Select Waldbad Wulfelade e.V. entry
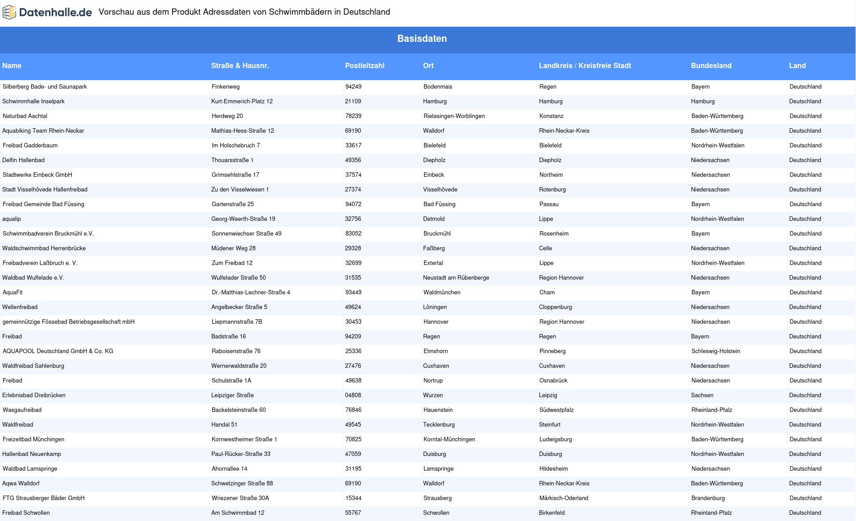Image resolution: width=856 pixels, height=521 pixels. pyautogui.click(x=33, y=278)
